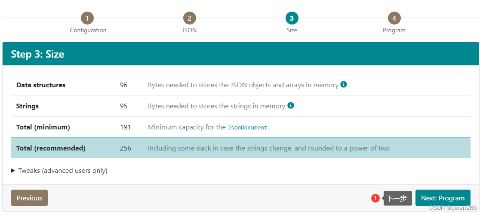Open info icon for Data structures
The image size is (483, 215).
tap(344, 84)
